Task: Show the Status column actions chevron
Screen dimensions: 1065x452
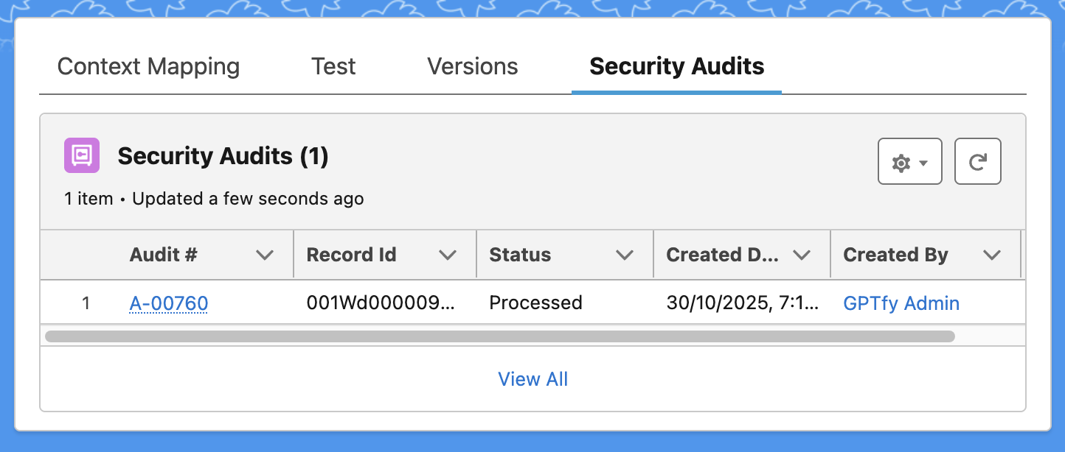Action: tap(624, 255)
